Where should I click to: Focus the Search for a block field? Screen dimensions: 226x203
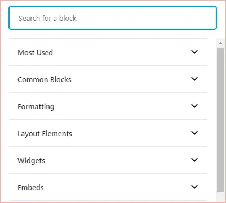pos(113,18)
